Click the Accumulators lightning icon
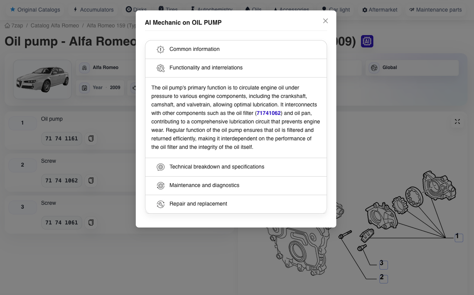474x295 pixels. tap(76, 9)
